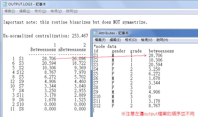Click the S11 row label in OUTPUT.LOG3
198x117 pixels.
point(20,95)
